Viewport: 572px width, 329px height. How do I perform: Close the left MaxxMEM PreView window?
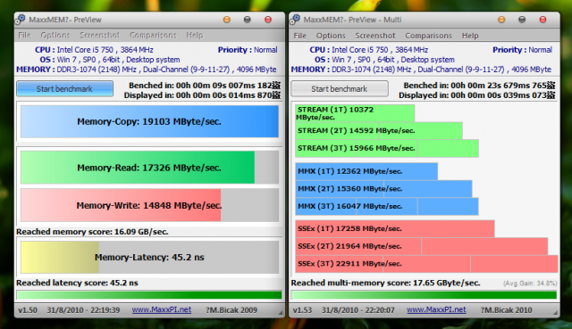click(268, 20)
